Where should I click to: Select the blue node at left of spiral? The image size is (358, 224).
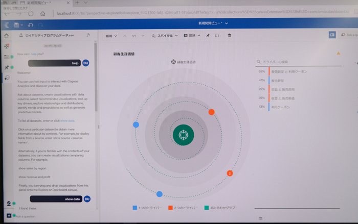click(x=136, y=125)
